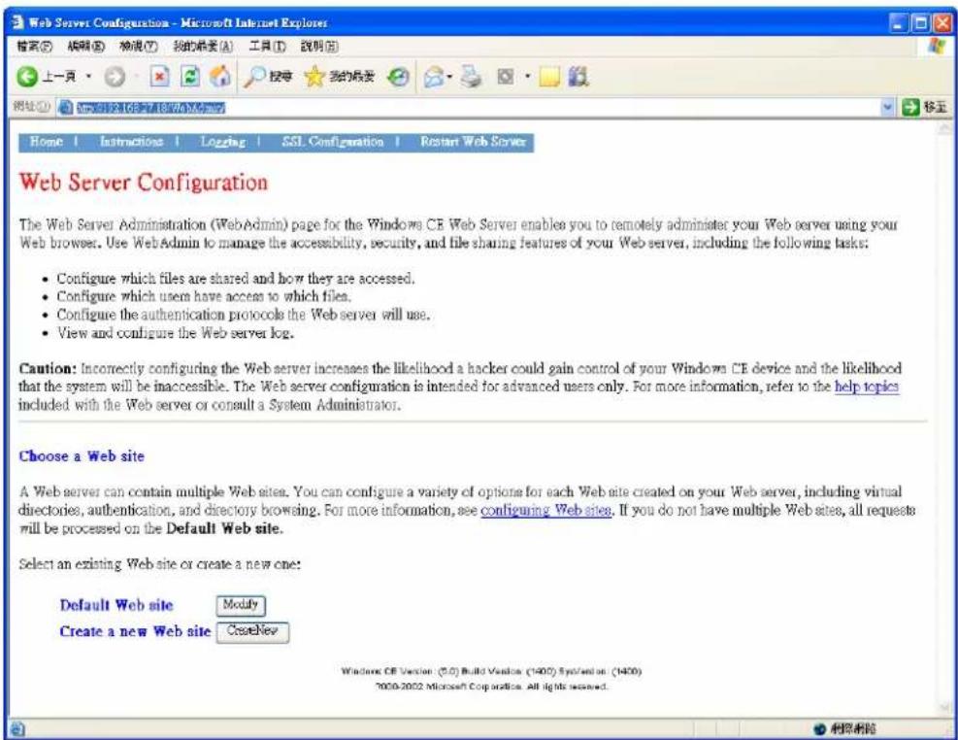958x740 pixels.
Task: Open the Search magnifier toolbar button
Action: coord(268,77)
